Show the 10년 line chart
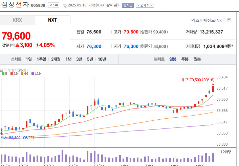Viewport: 239px width, 166px height. tap(102, 59)
